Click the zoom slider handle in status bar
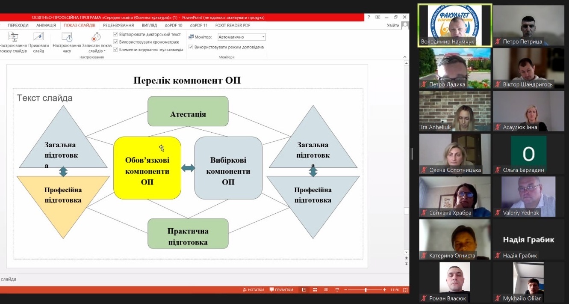 366,290
